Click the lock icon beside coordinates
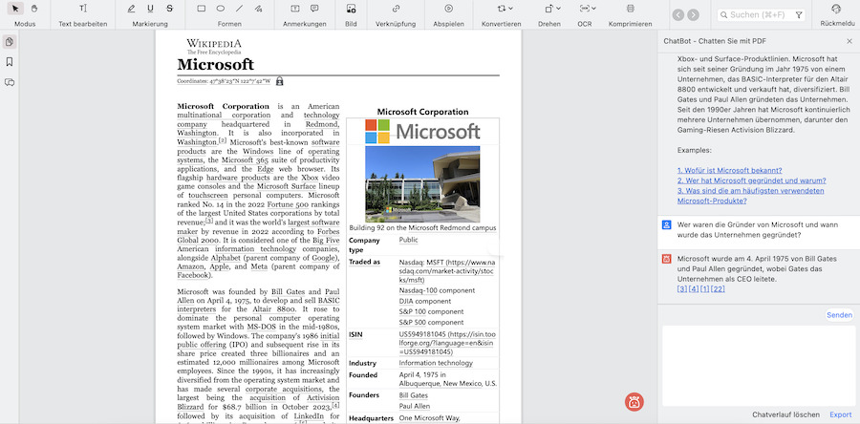This screenshot has height=424, width=860. point(279,81)
